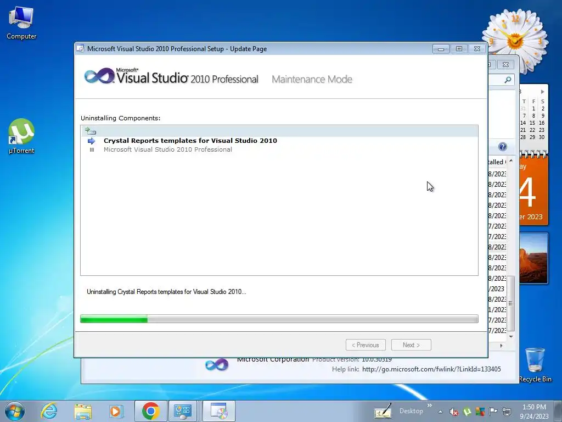Click the Visual Studio infinity logo in header
Screen dimensions: 562x422
pos(99,76)
